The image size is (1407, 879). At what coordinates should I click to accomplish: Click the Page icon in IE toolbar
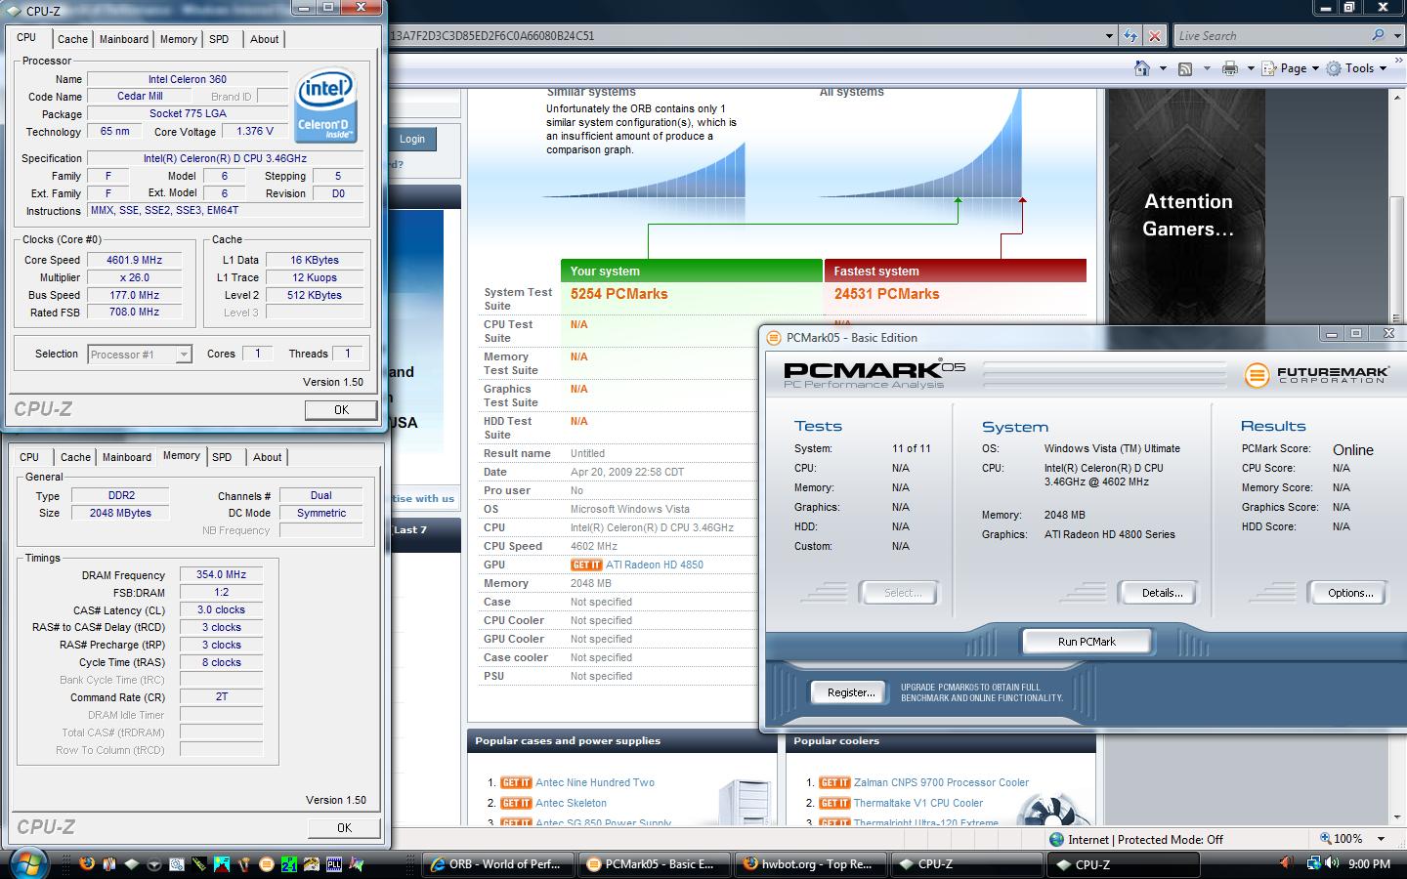tap(1269, 68)
